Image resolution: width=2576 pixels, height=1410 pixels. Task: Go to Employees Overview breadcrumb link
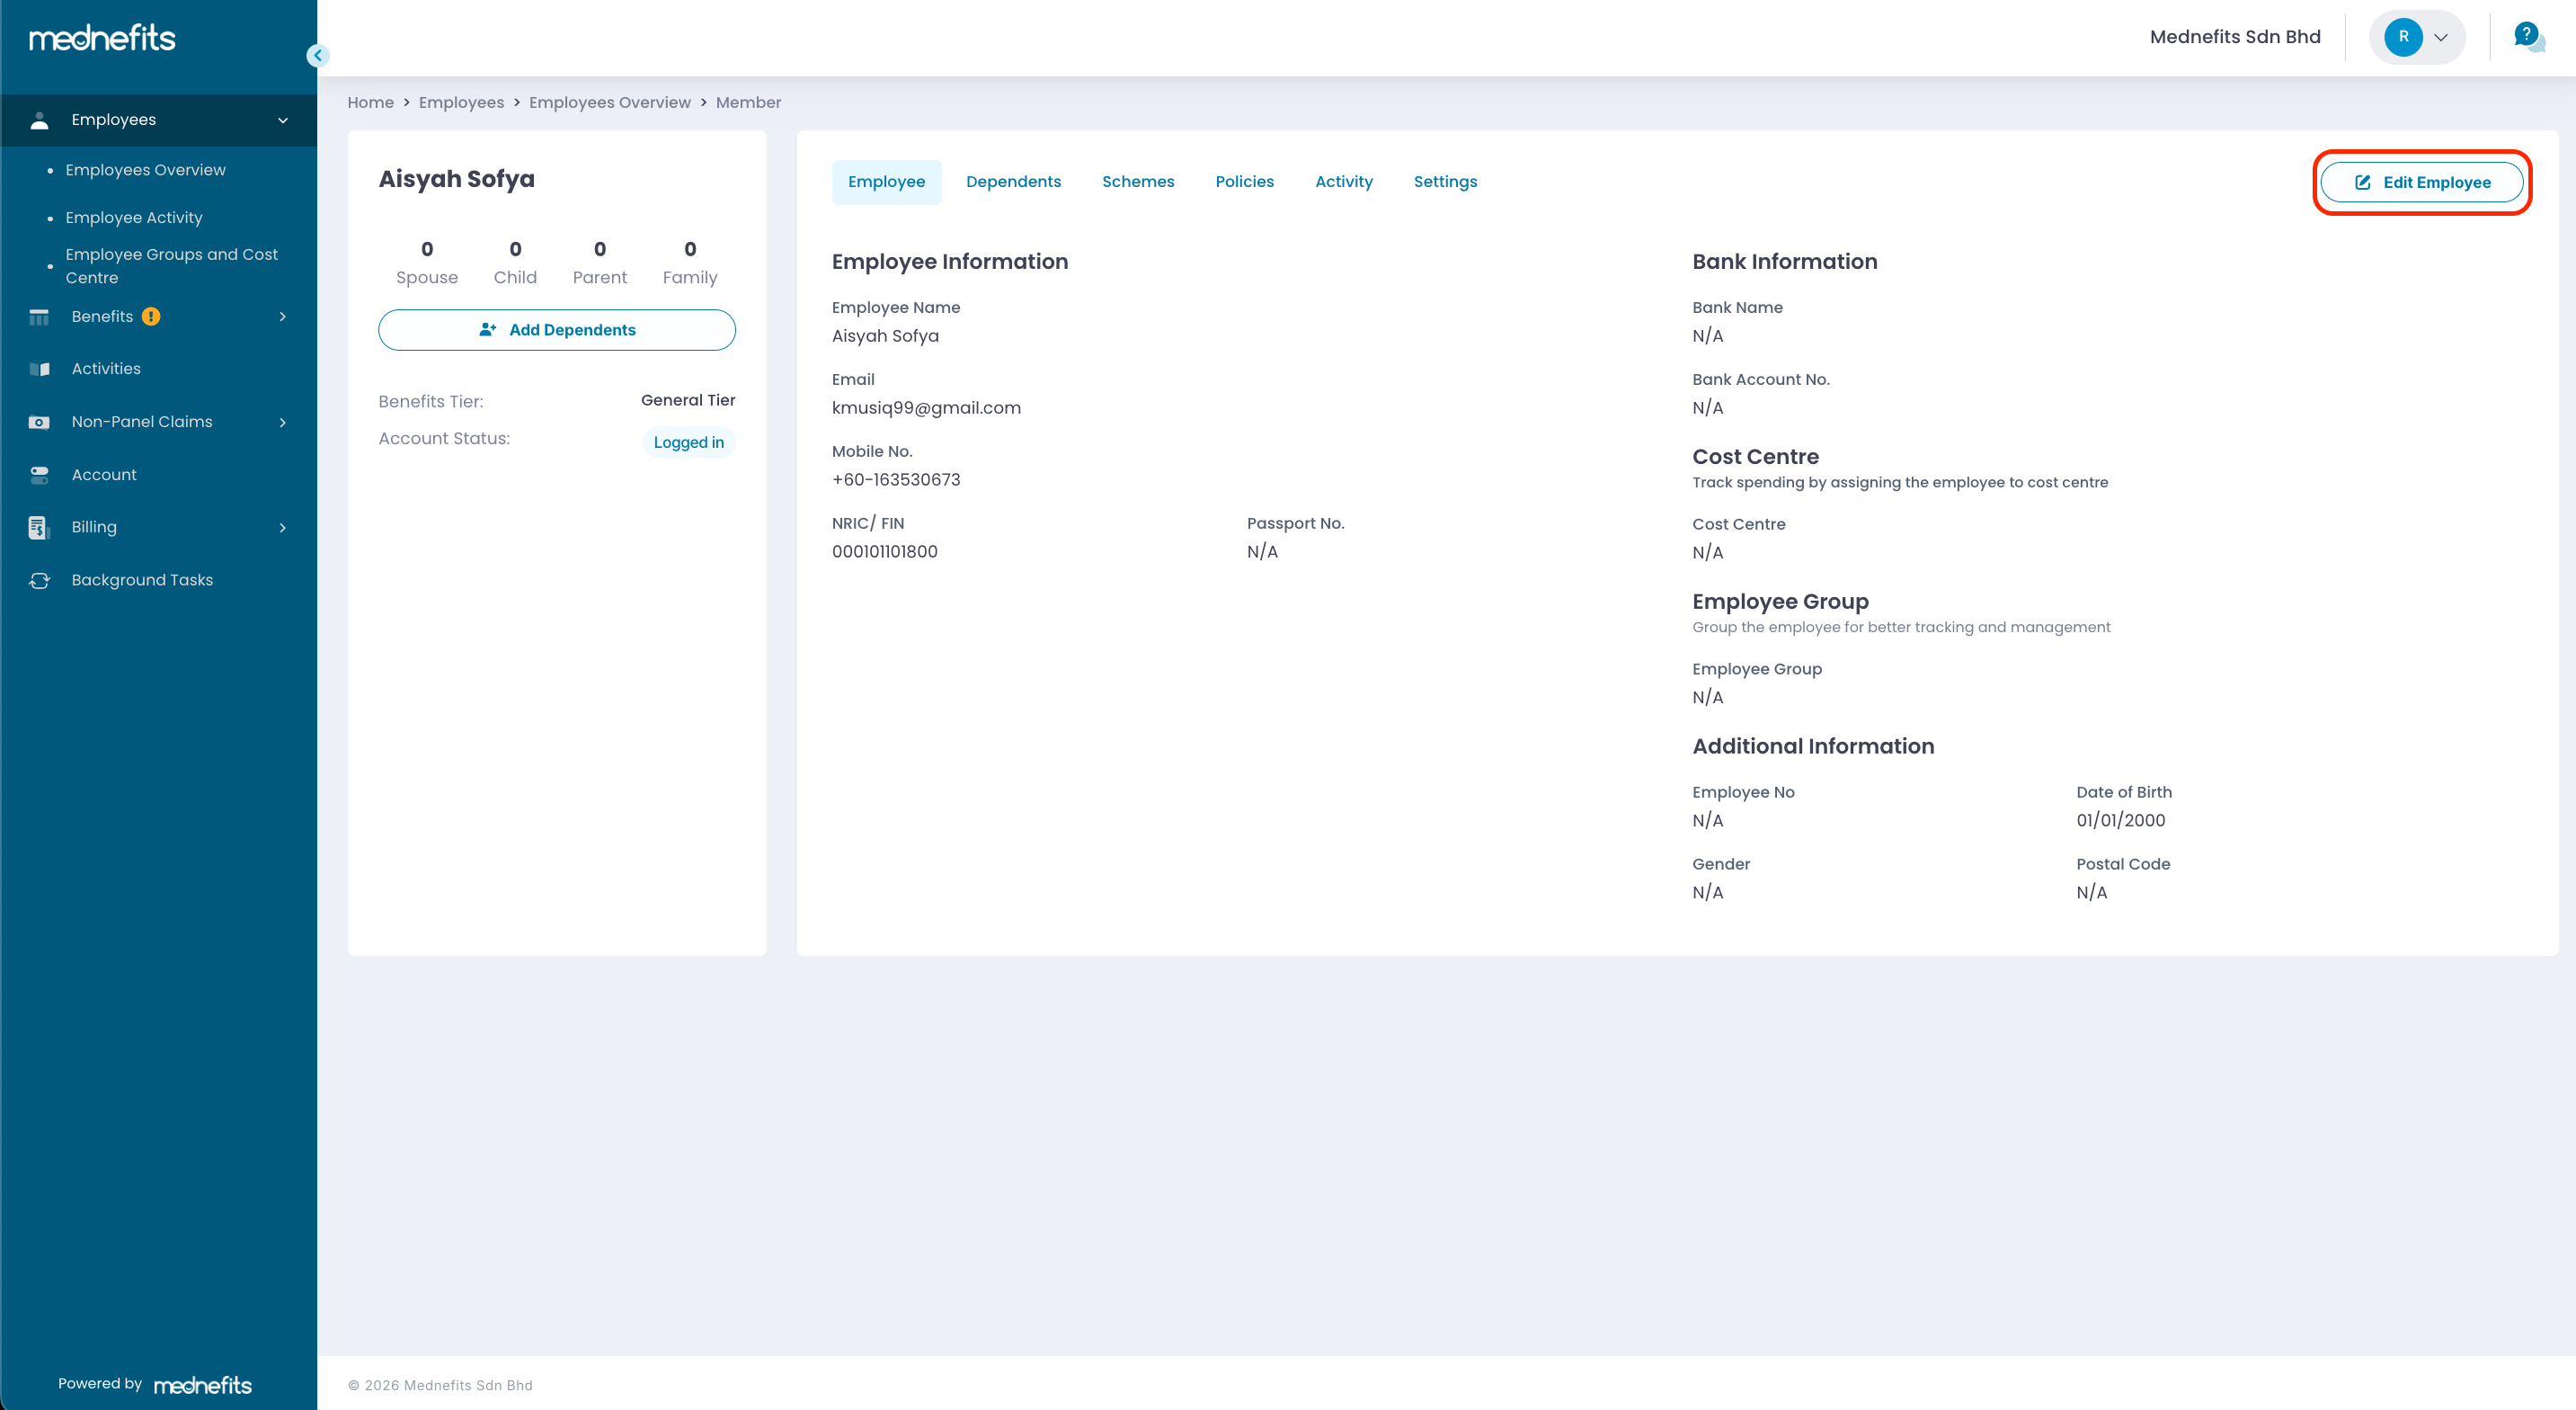pyautogui.click(x=609, y=103)
